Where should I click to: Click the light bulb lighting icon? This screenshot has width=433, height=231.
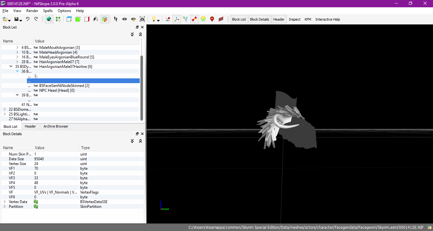coord(153,19)
